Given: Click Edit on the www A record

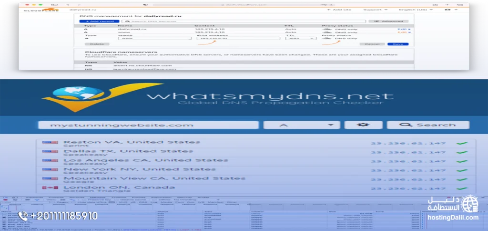Looking at the screenshot, I should click(x=404, y=32).
